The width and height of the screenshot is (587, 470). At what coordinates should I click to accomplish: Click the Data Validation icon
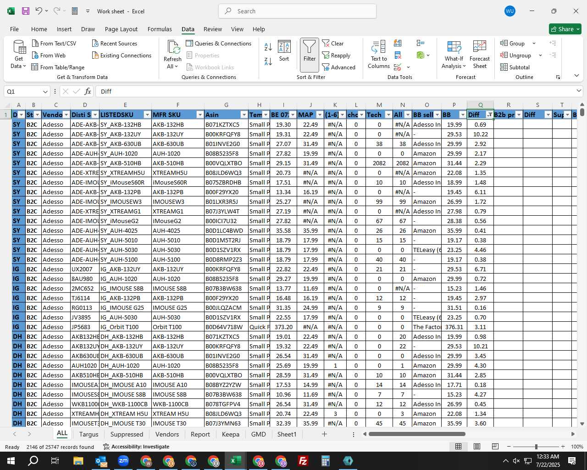(x=398, y=67)
